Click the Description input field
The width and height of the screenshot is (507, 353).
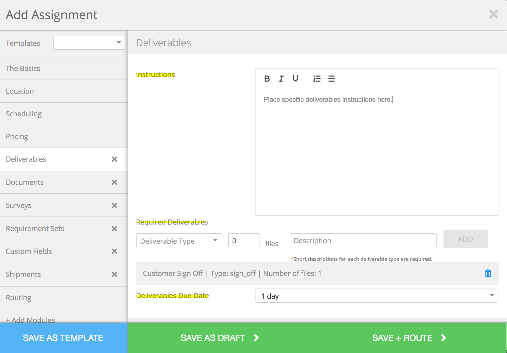pyautogui.click(x=363, y=241)
